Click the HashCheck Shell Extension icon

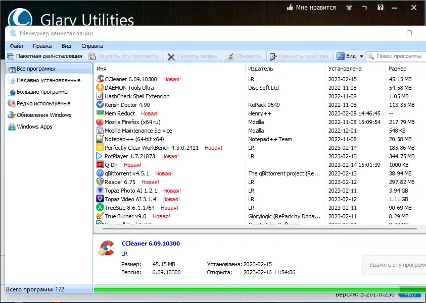point(100,96)
